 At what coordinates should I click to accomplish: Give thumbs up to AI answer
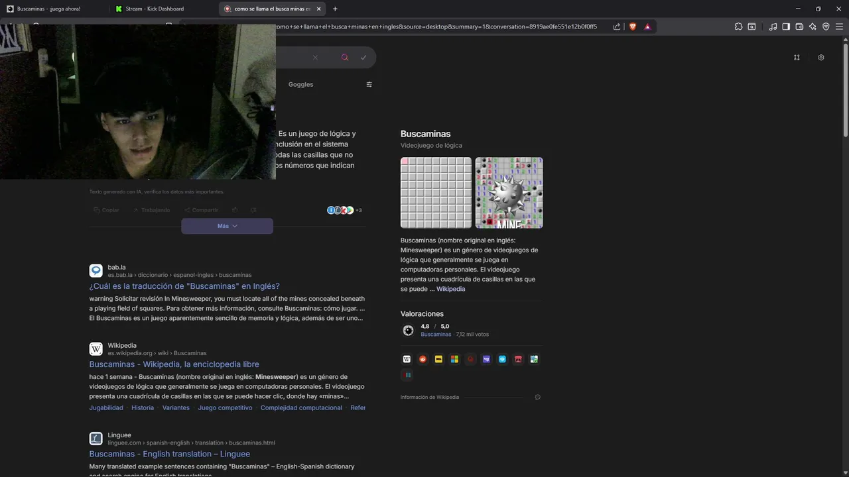(x=235, y=210)
